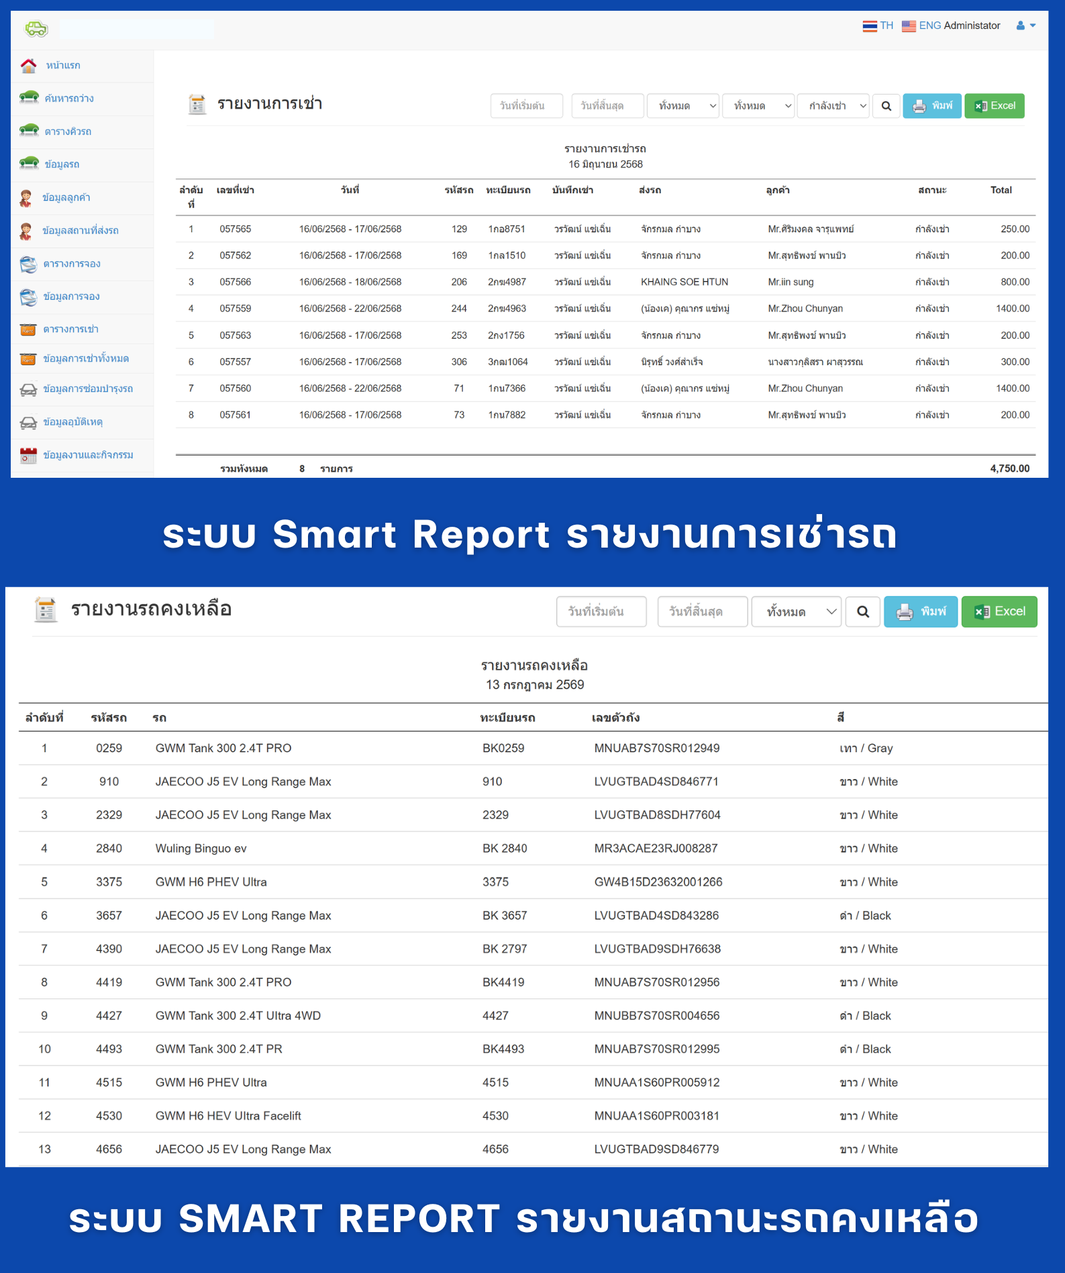
Task: Click Total column header
Action: click(x=1001, y=190)
